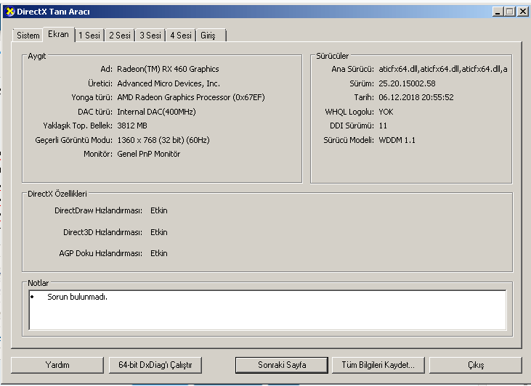The height and width of the screenshot is (386, 531).
Task: Click the 'Sürüm:' label in Sürücüler
Action: [x=362, y=83]
